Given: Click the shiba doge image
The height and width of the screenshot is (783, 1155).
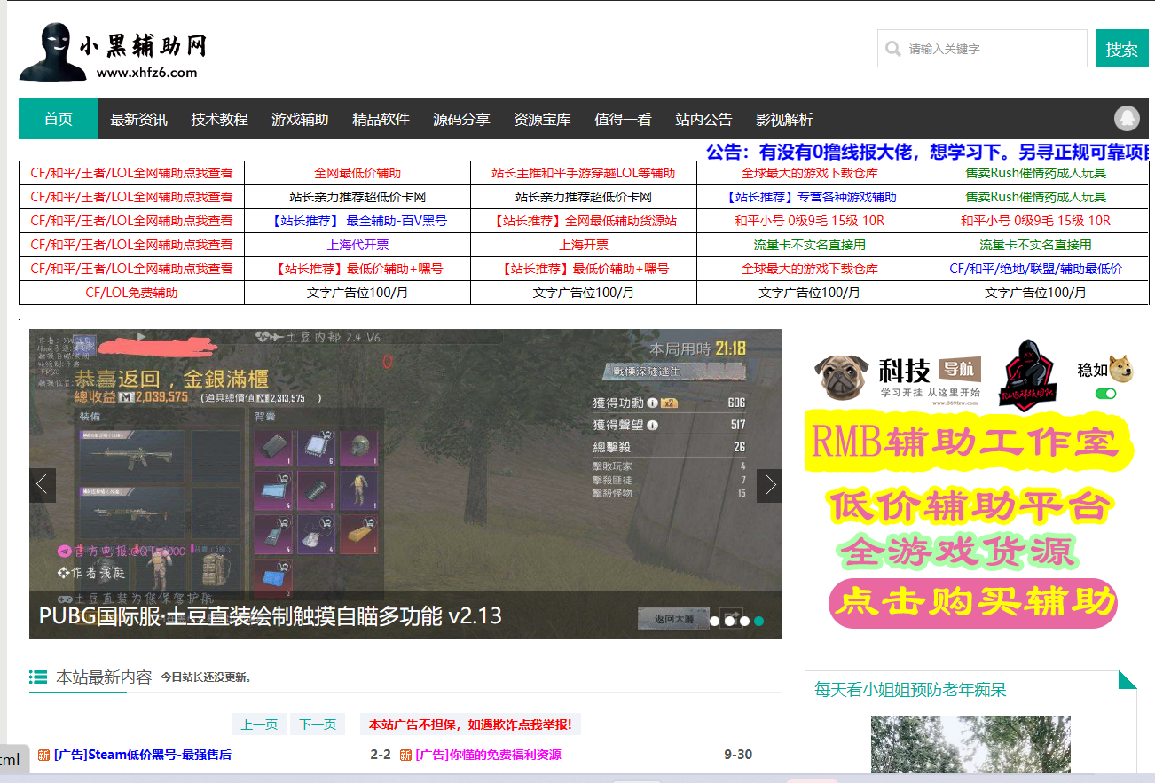Looking at the screenshot, I should [1123, 369].
